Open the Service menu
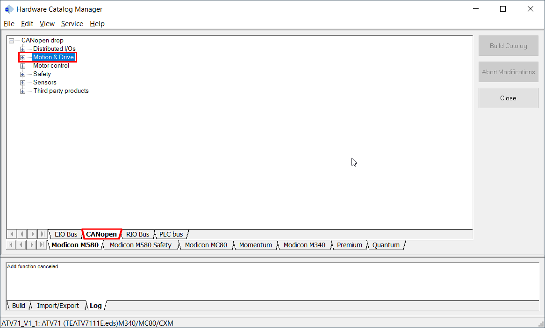This screenshot has height=328, width=545. pos(72,24)
